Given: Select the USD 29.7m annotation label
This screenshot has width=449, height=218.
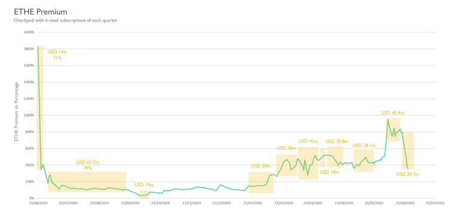Looking at the screenshot, I should pos(408,174).
